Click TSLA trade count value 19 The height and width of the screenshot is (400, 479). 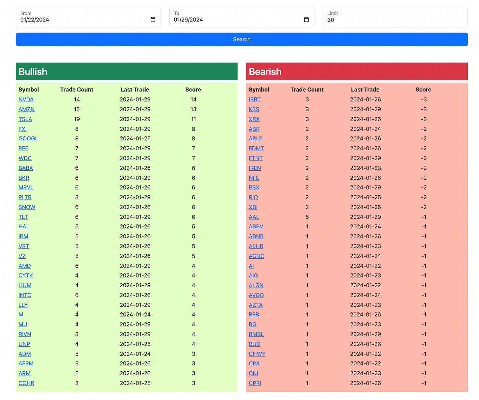(77, 119)
